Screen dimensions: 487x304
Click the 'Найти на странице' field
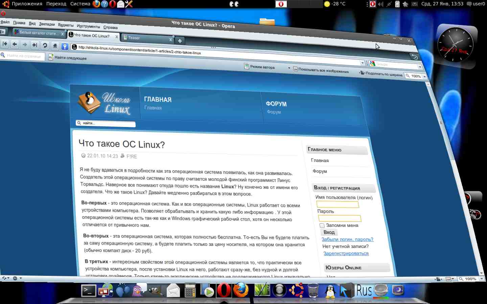[22, 56]
